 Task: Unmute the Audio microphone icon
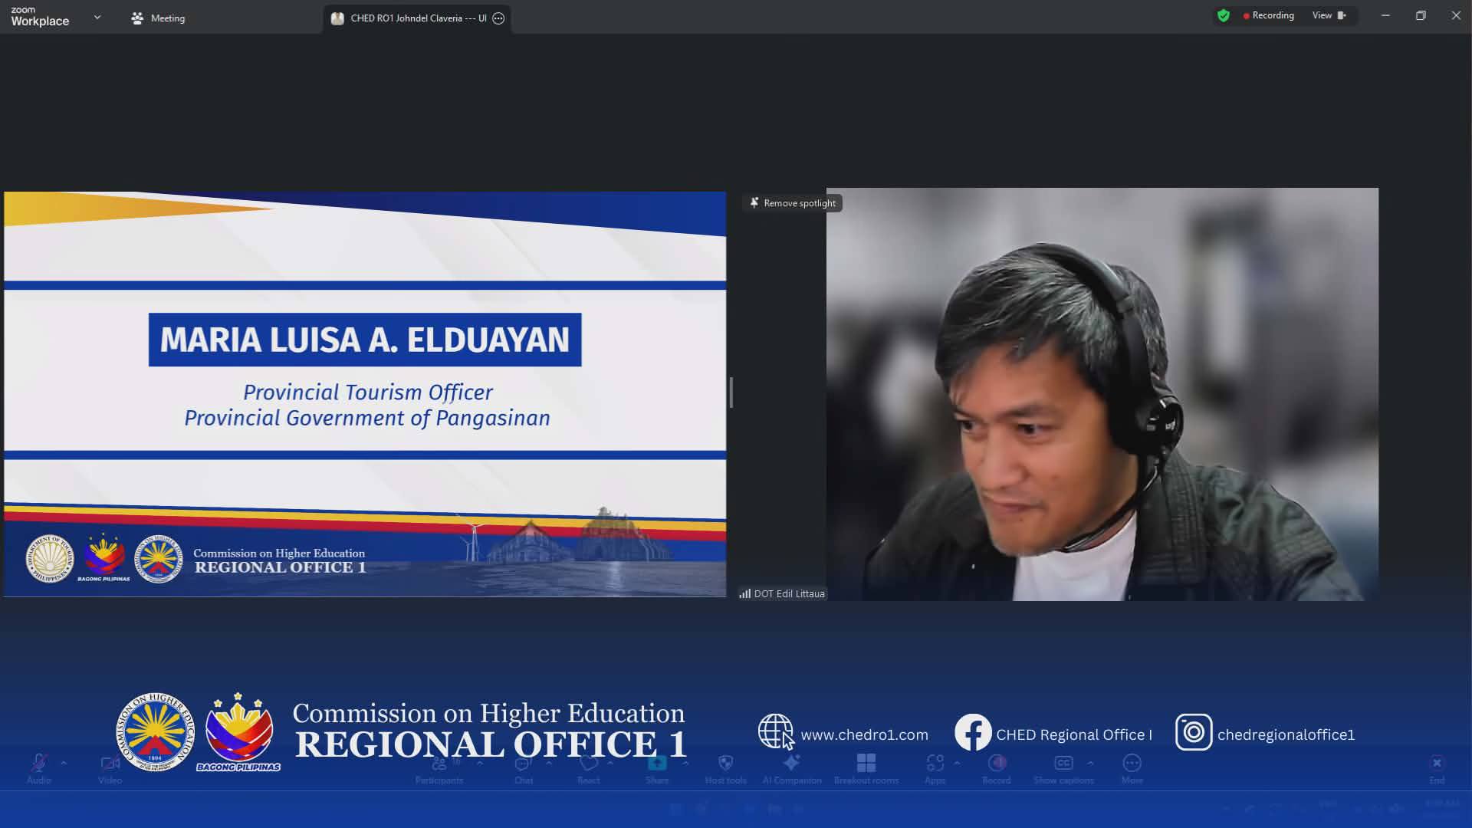click(38, 764)
